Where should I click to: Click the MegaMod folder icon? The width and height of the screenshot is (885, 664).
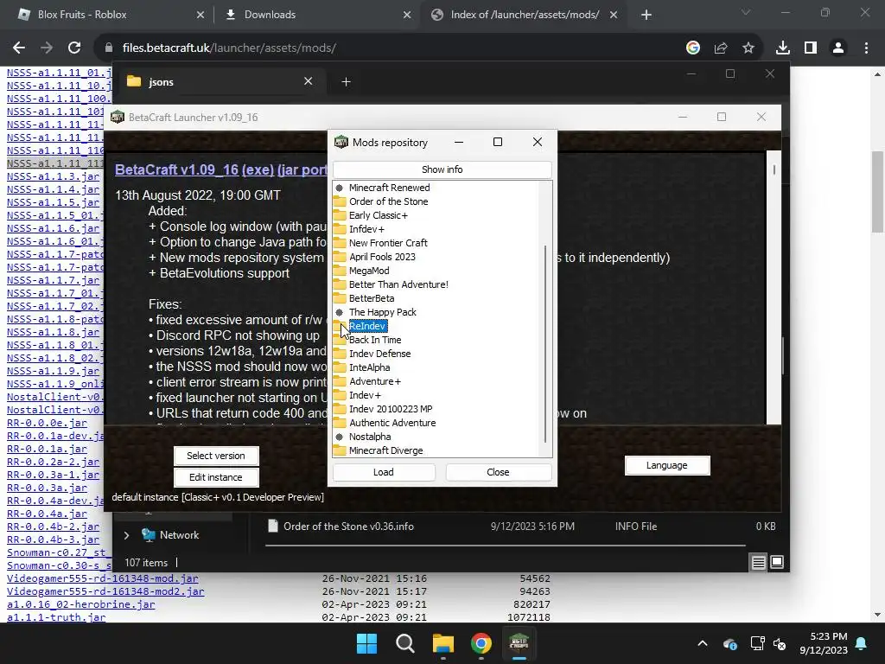[339, 271]
